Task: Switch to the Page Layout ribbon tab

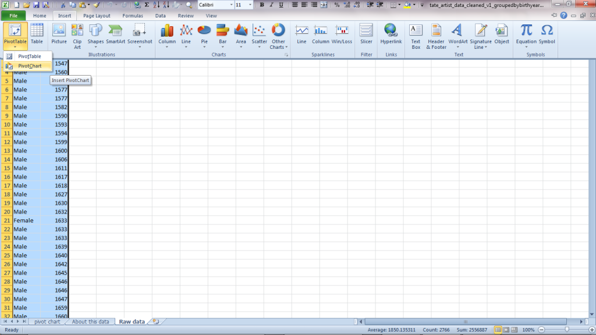Action: pos(97,16)
